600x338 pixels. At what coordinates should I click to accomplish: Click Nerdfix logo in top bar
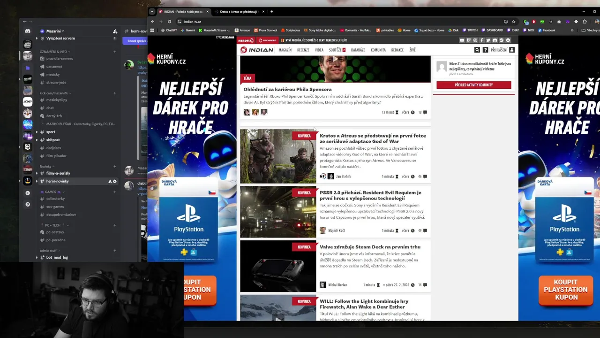[x=246, y=40]
